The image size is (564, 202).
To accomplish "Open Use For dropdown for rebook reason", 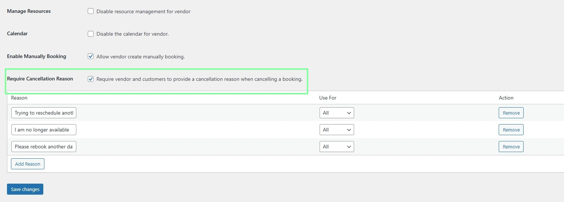I will 336,147.
